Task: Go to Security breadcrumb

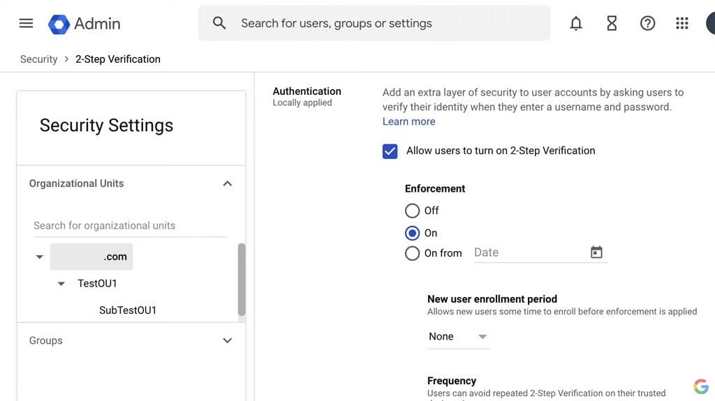Action: (39, 59)
